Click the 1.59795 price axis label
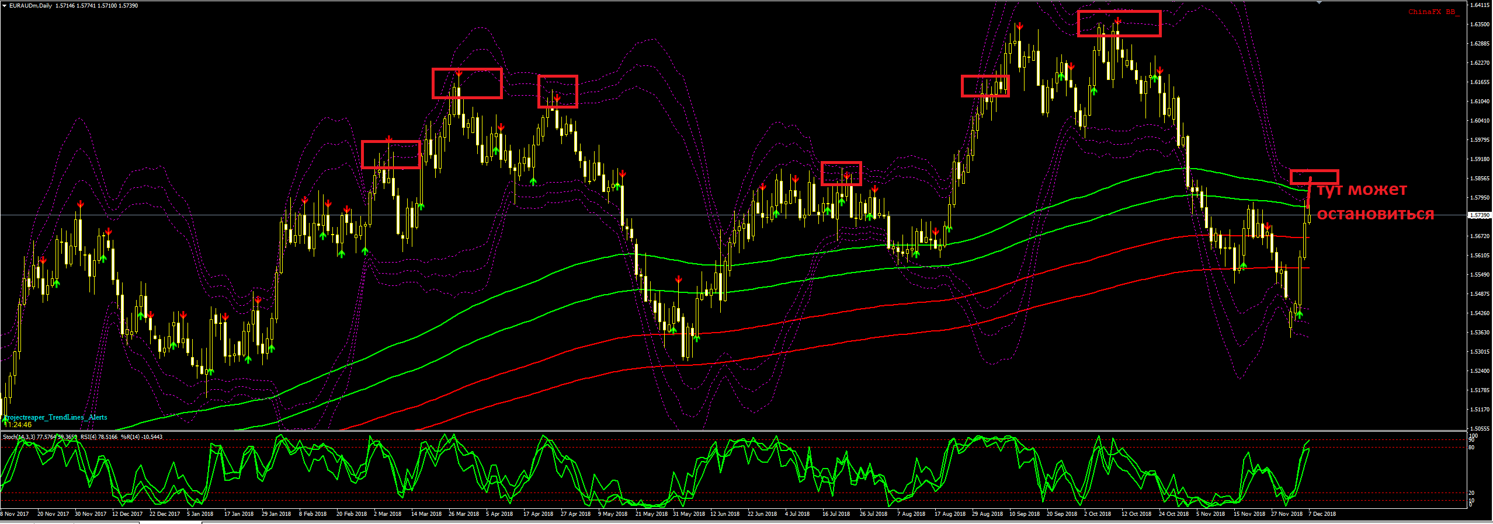 [1479, 140]
